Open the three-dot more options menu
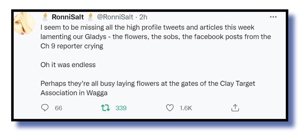 [x=273, y=17]
